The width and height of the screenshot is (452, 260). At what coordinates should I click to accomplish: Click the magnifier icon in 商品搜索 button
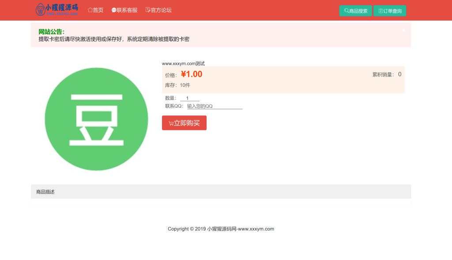pos(346,11)
